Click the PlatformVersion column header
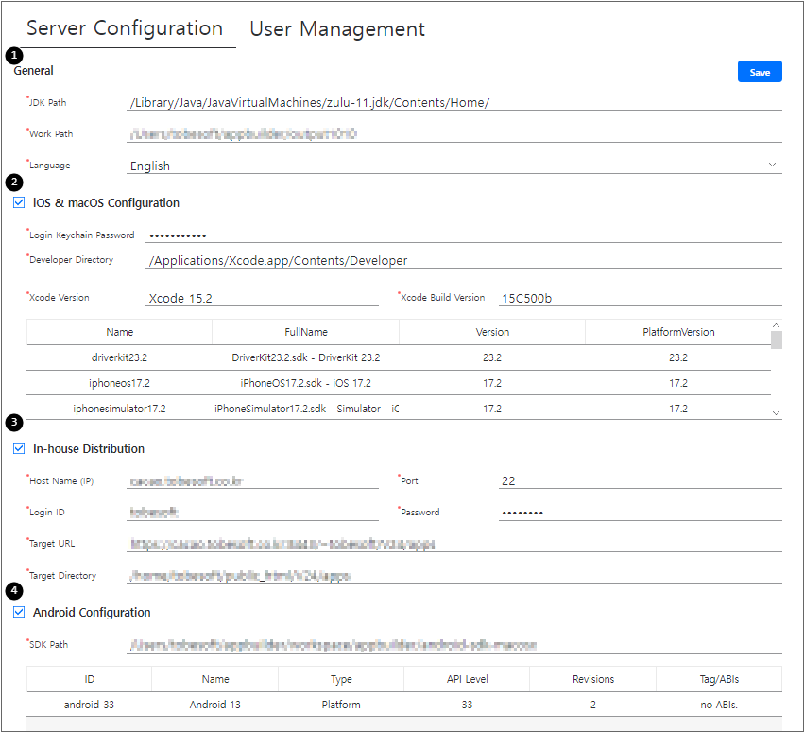Viewport: 804px width, 732px height. click(x=677, y=332)
